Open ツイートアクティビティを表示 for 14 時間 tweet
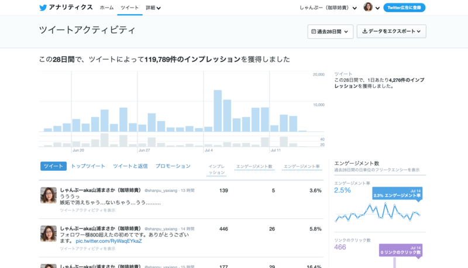Screen dimensions: 468x268 tap(87, 249)
